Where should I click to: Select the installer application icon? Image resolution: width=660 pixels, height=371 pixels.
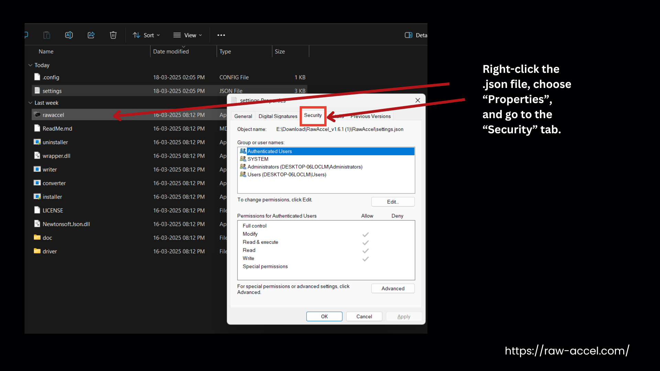click(x=37, y=196)
